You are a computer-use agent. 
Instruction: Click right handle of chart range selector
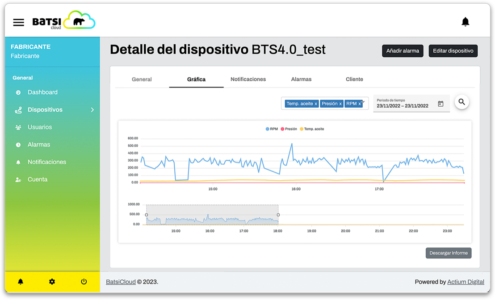pos(278,215)
